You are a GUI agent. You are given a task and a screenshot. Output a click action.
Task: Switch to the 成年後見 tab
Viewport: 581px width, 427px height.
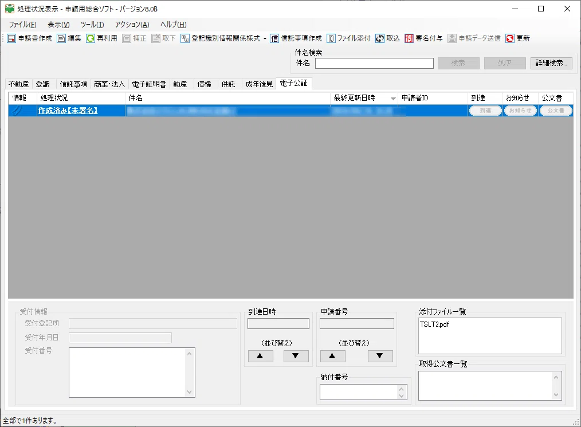[259, 84]
